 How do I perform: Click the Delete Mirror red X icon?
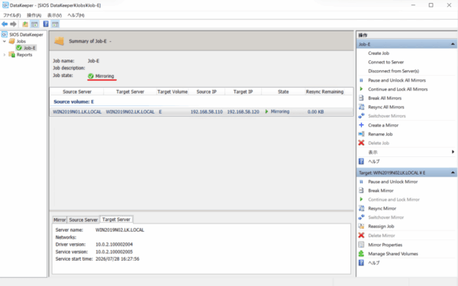pos(361,235)
